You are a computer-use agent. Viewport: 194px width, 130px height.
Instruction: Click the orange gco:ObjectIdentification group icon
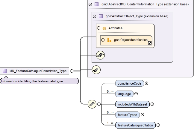point(109,40)
